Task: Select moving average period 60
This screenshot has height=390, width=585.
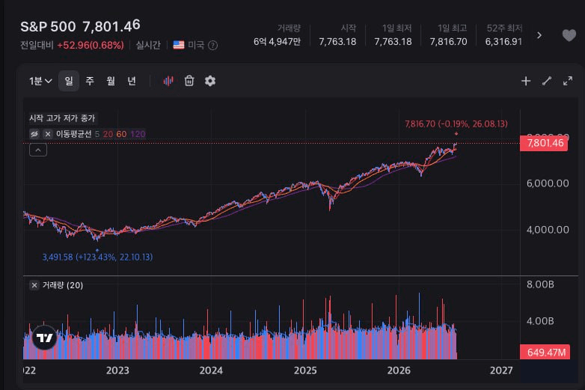Action: click(x=121, y=134)
